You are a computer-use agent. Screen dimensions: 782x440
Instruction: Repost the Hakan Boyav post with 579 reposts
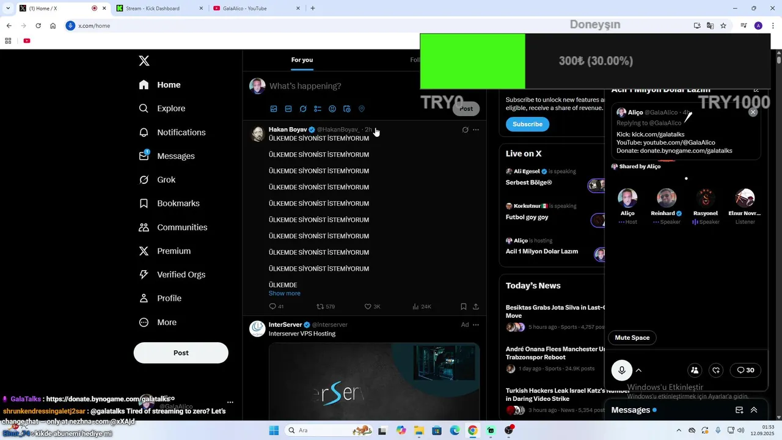click(326, 306)
